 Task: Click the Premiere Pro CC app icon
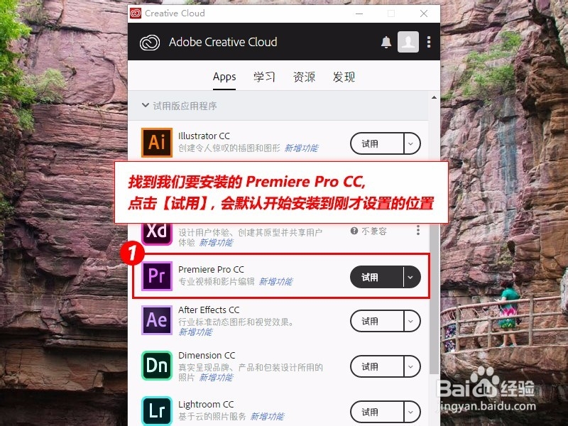click(157, 277)
